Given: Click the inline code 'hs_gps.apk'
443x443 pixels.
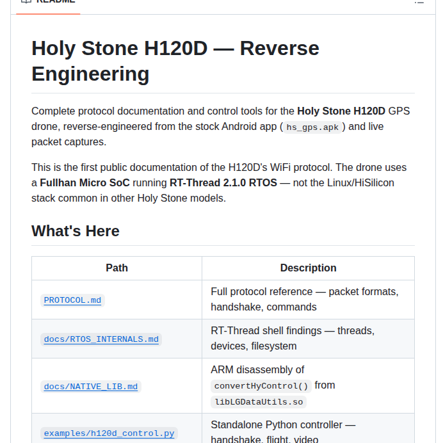Looking at the screenshot, I should pos(312,127).
